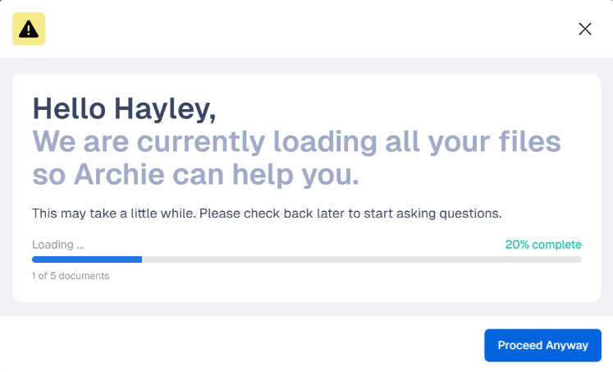Click the word "documents" below the progress bar

86,276
